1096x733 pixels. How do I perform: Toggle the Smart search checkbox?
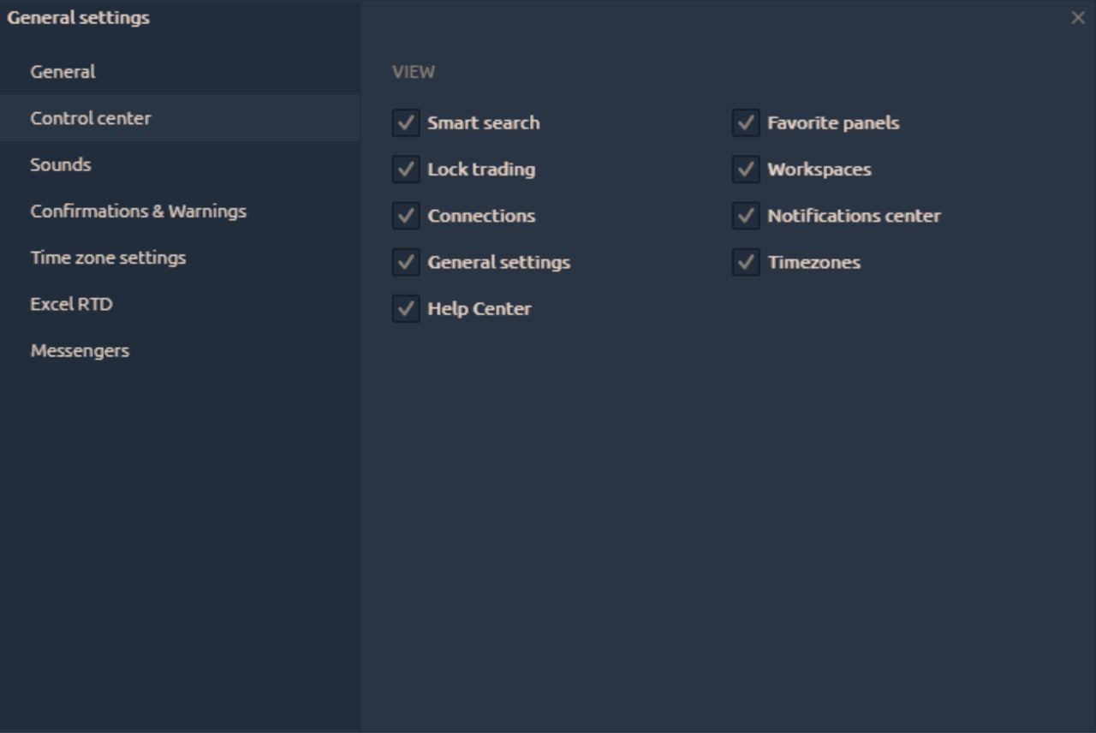[x=406, y=122]
